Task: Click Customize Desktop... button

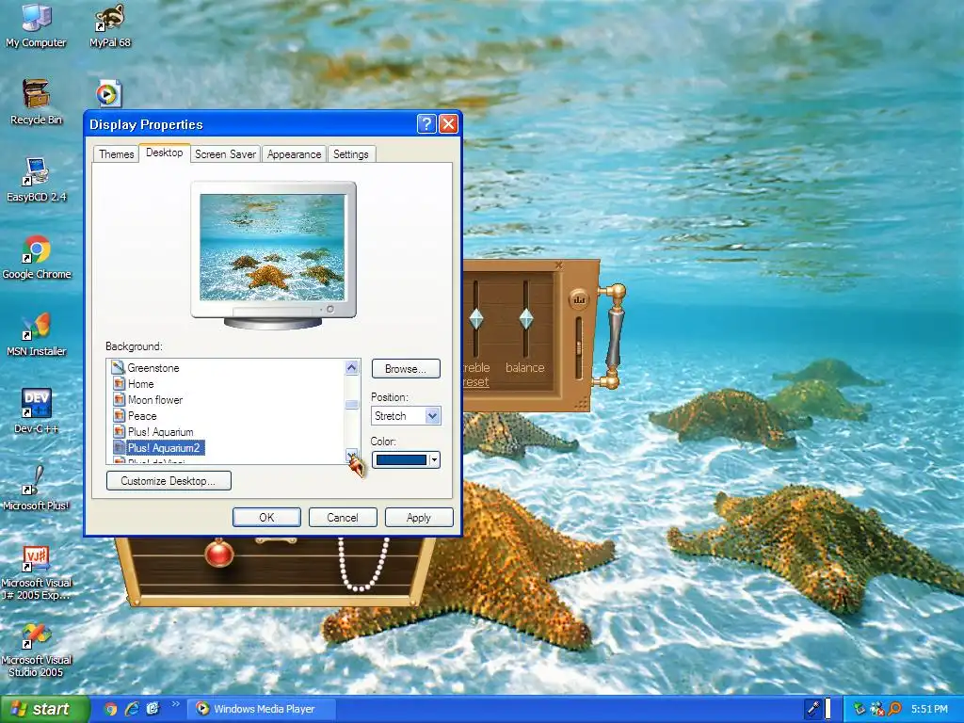Action: click(x=169, y=481)
